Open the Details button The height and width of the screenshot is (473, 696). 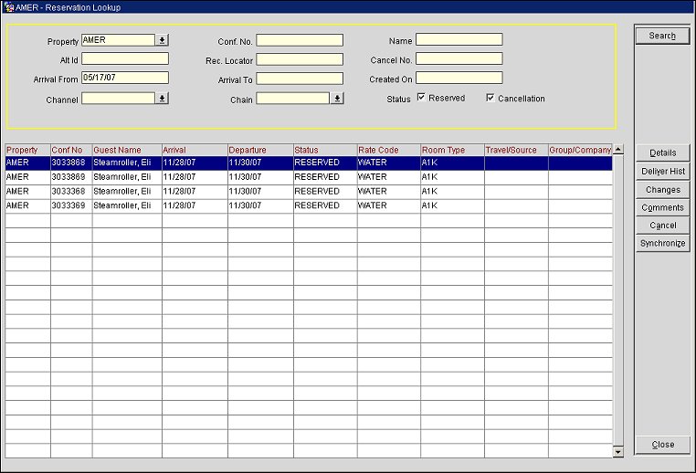(x=662, y=152)
